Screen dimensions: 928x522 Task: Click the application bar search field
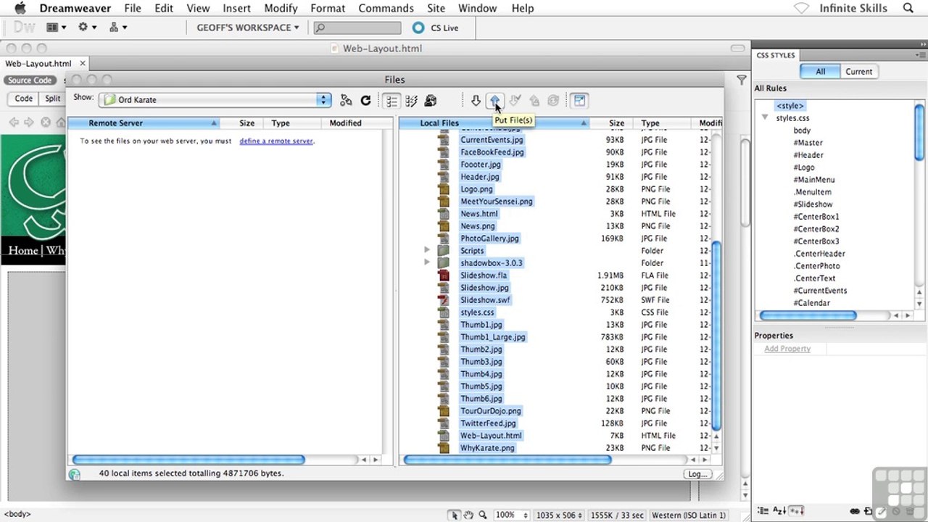(357, 28)
